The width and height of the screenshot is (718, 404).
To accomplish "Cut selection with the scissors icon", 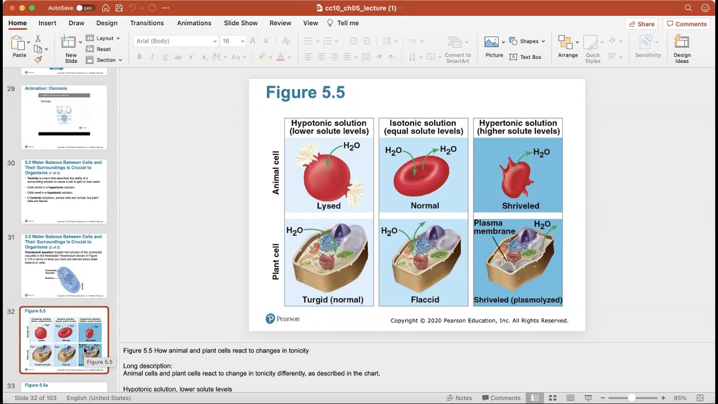I will [x=38, y=39].
